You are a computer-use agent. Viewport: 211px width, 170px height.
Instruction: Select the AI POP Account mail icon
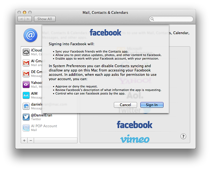tap(26, 128)
